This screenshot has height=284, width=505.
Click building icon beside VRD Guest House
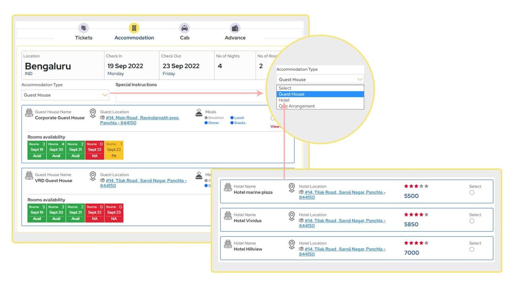pyautogui.click(x=29, y=175)
